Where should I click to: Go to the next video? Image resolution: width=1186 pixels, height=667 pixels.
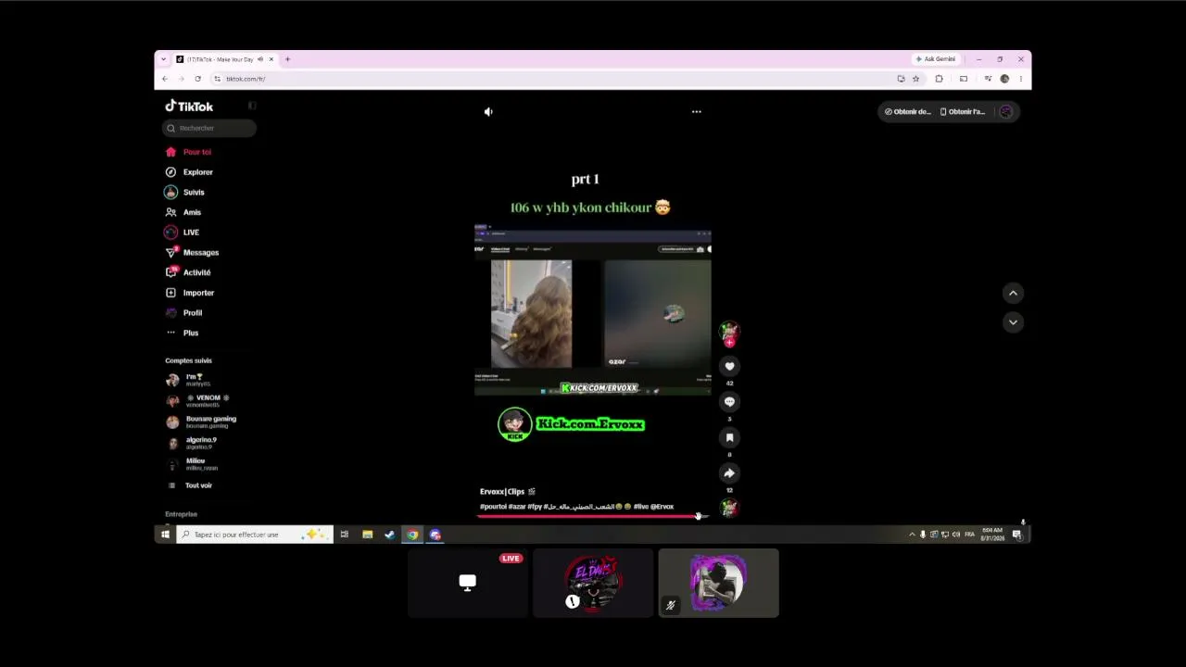coord(1013,322)
